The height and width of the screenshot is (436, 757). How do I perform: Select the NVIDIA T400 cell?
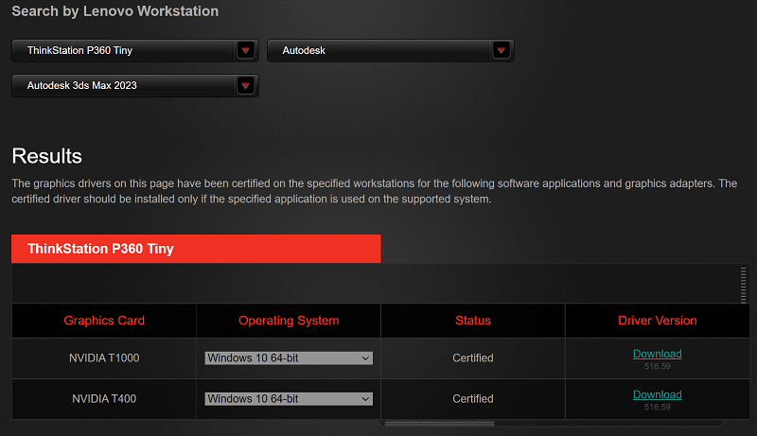[104, 399]
